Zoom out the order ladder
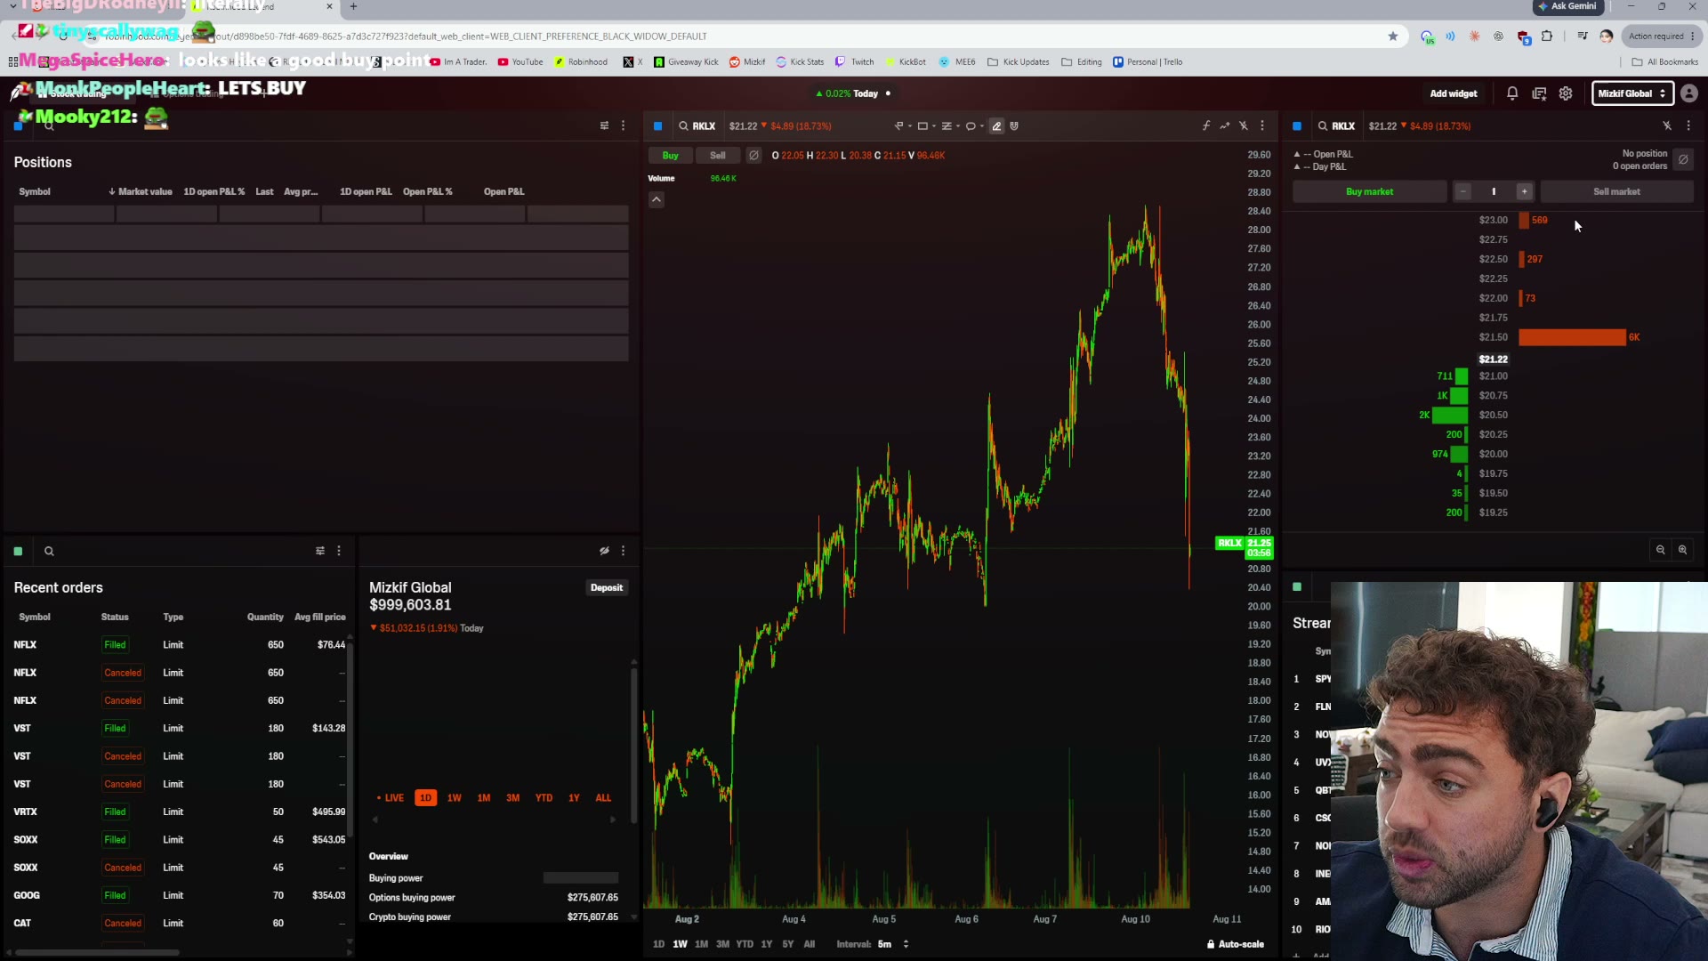This screenshot has width=1708, height=961. pyautogui.click(x=1661, y=551)
